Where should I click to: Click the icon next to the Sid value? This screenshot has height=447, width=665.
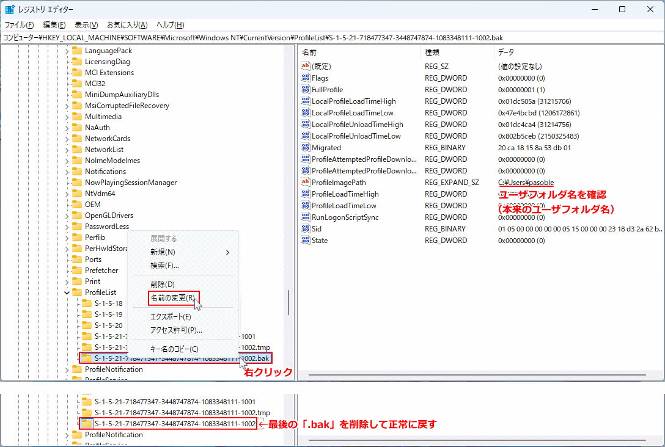coord(306,229)
